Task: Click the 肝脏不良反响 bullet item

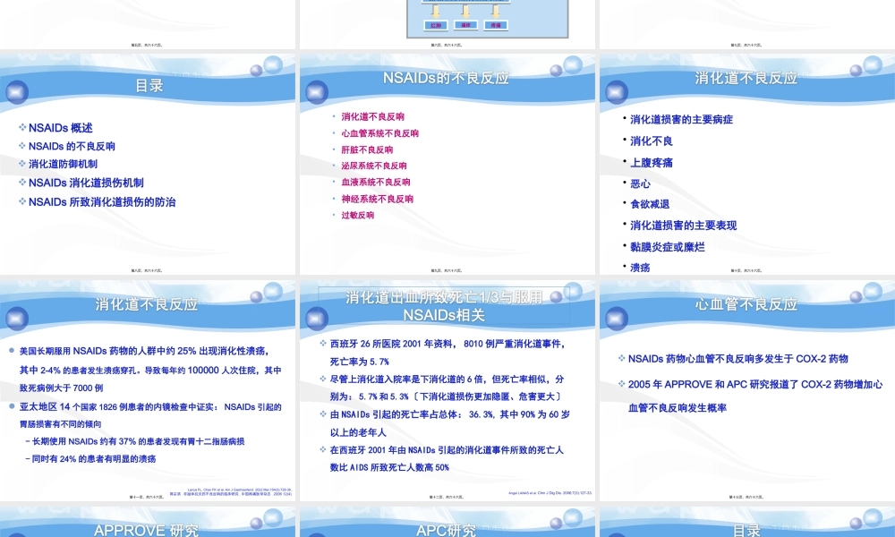Action: 367,149
